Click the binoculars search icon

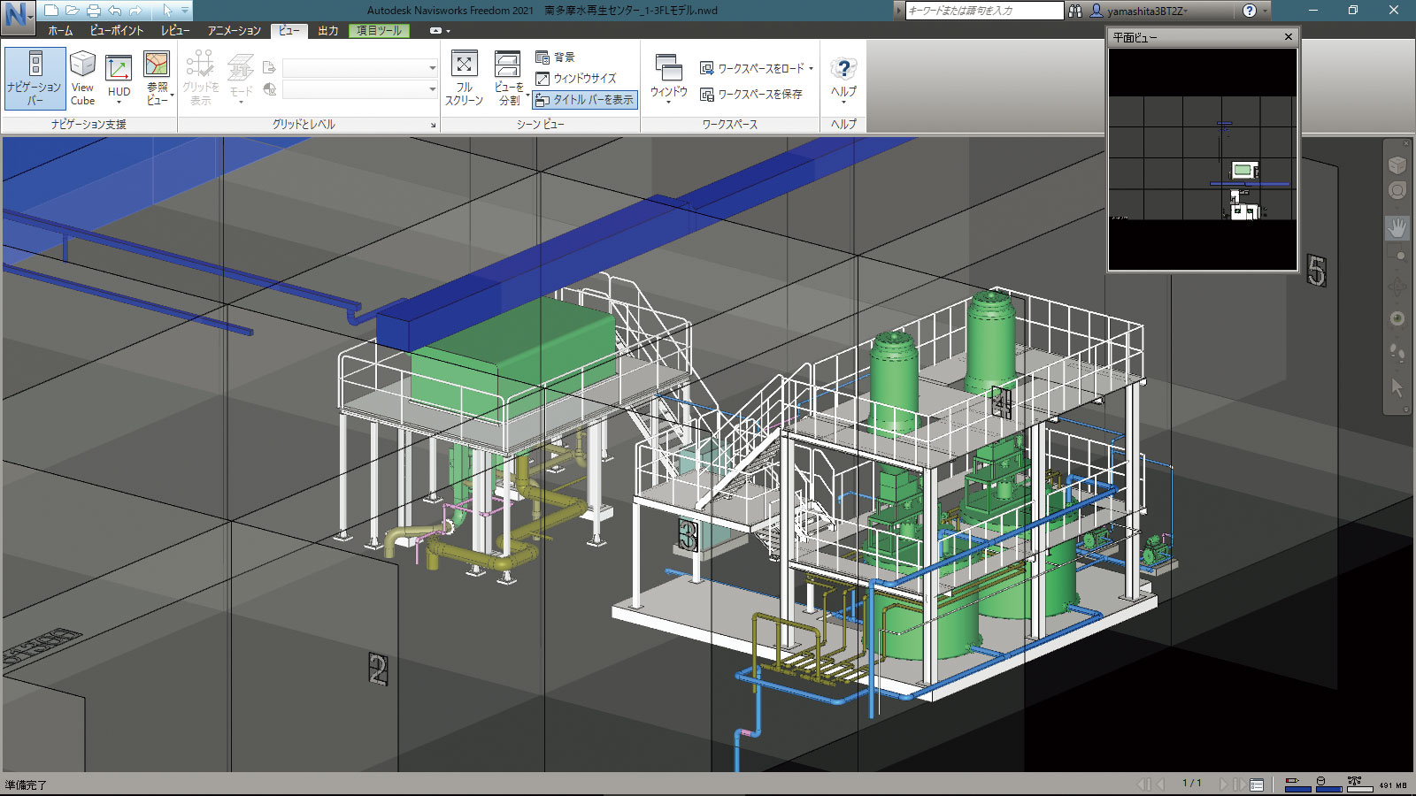(x=1075, y=11)
